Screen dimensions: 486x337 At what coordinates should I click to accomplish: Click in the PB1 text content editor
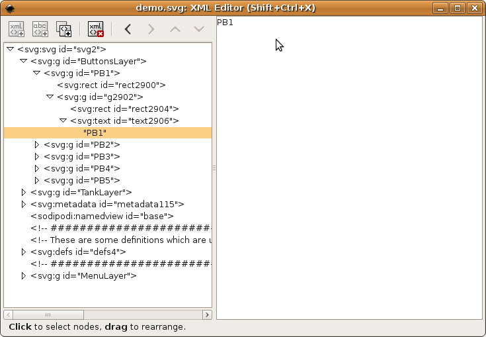coord(349,168)
